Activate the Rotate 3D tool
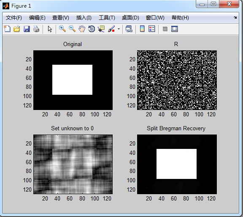 click(92, 29)
